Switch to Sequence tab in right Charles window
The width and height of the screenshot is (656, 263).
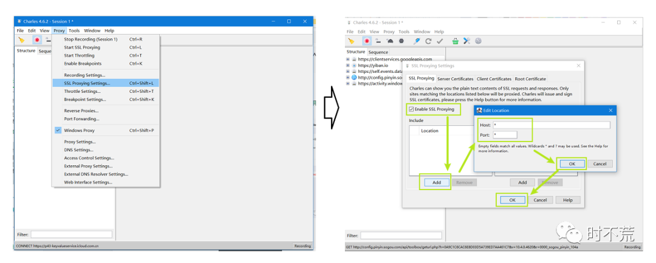pos(378,52)
